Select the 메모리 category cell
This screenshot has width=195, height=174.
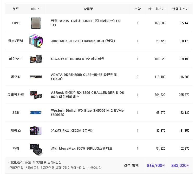point(16,77)
